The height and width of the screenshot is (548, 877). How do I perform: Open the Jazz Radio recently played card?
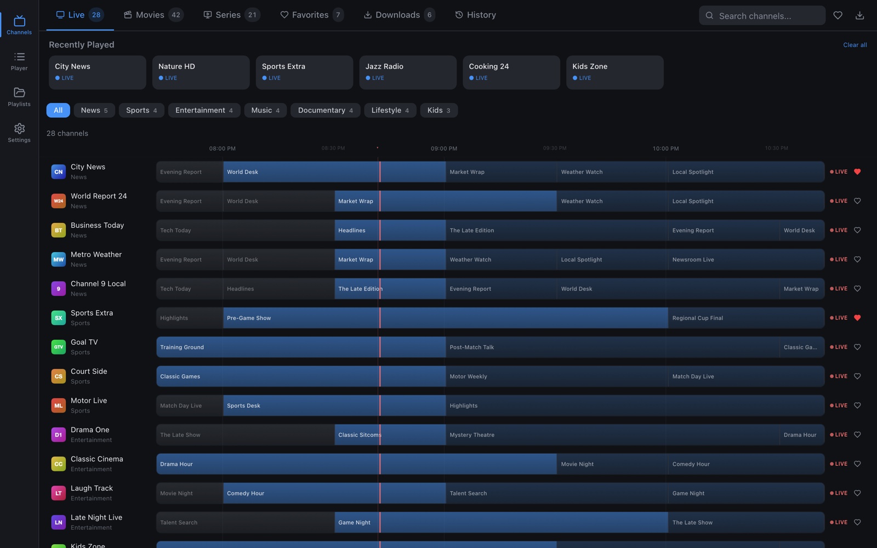coord(408,72)
